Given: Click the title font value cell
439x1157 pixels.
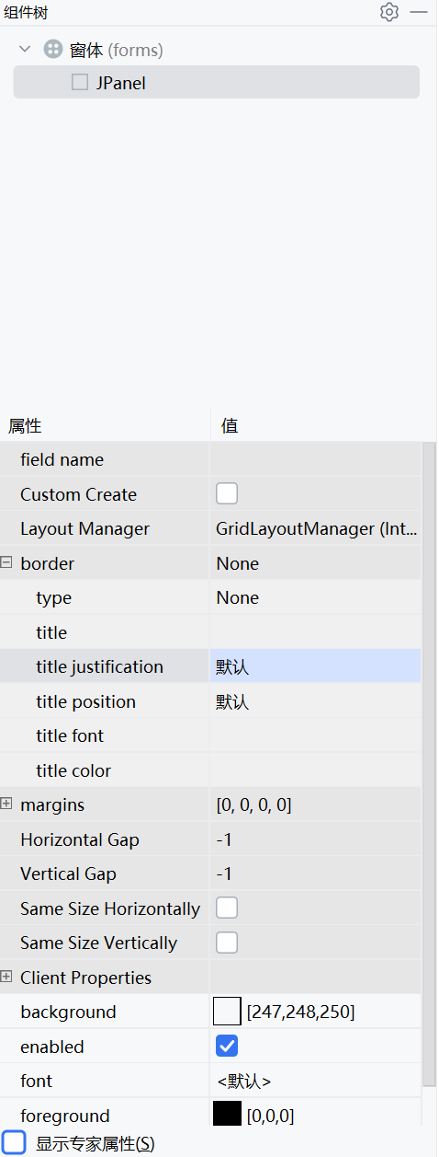Looking at the screenshot, I should (316, 735).
